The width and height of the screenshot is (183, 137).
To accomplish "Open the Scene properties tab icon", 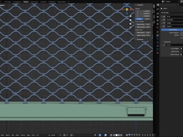I will (158, 24).
